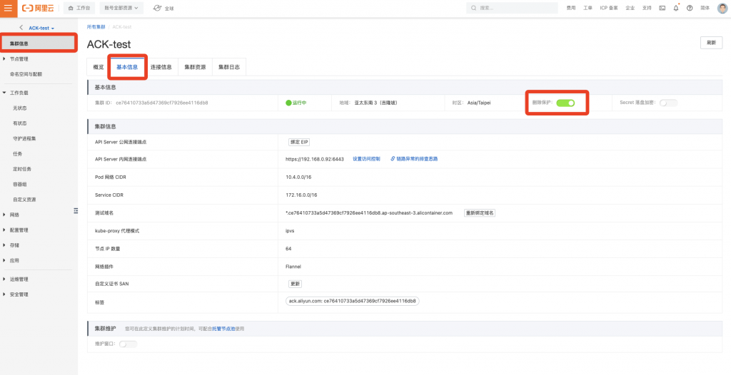This screenshot has height=375, width=731.
Task: Expand 运维管理 sidebar section
Action: 19,279
